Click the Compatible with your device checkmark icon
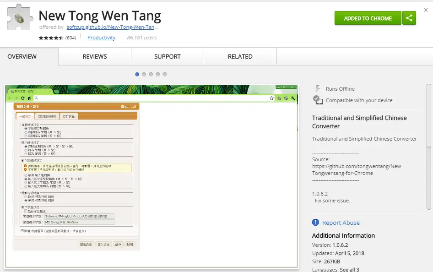Viewport: 433px width, 272px height. 317,99
